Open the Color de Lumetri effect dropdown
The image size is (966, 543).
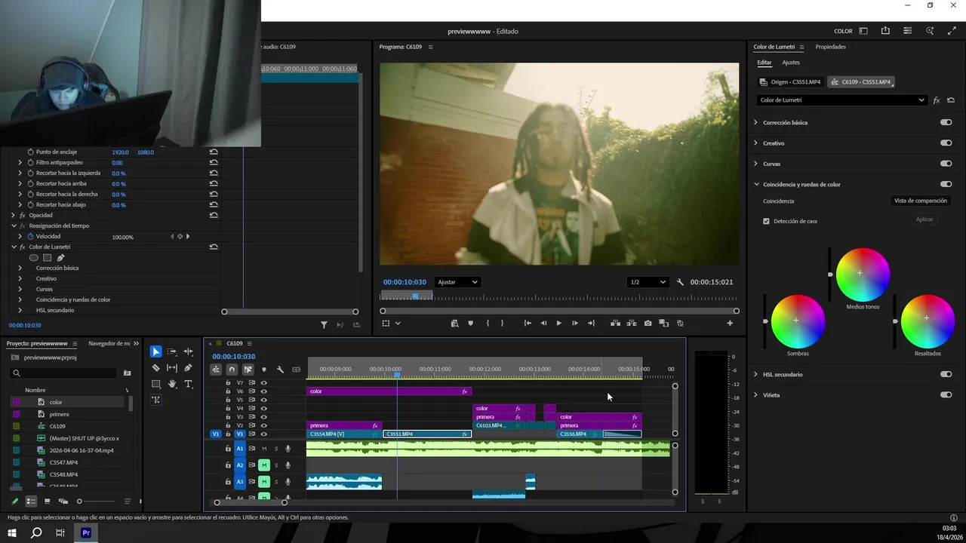click(841, 100)
